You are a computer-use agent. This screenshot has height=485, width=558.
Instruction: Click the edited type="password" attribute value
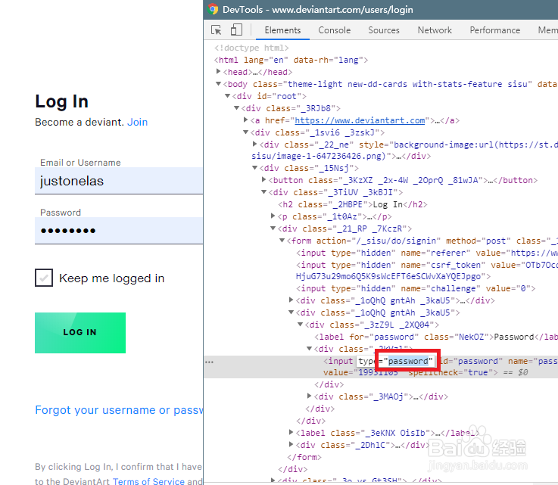click(x=408, y=361)
